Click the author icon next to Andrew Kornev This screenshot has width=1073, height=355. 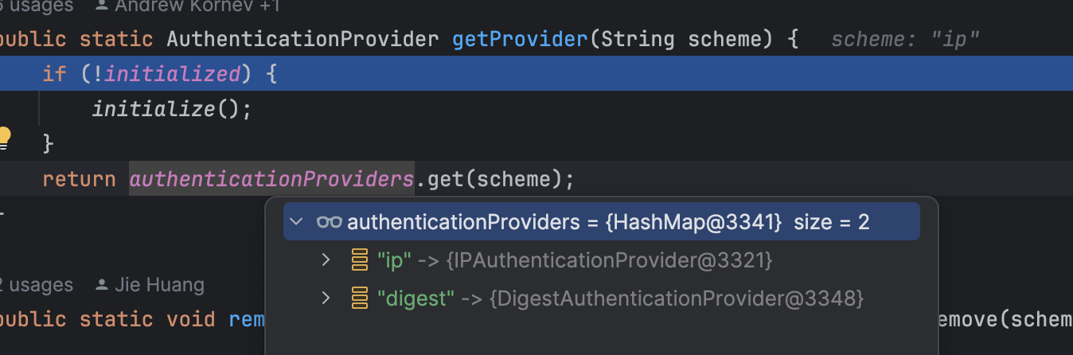(x=102, y=6)
